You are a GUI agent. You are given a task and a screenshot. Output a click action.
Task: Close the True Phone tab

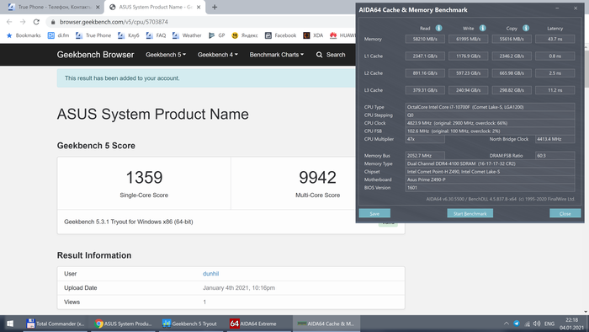coord(98,7)
